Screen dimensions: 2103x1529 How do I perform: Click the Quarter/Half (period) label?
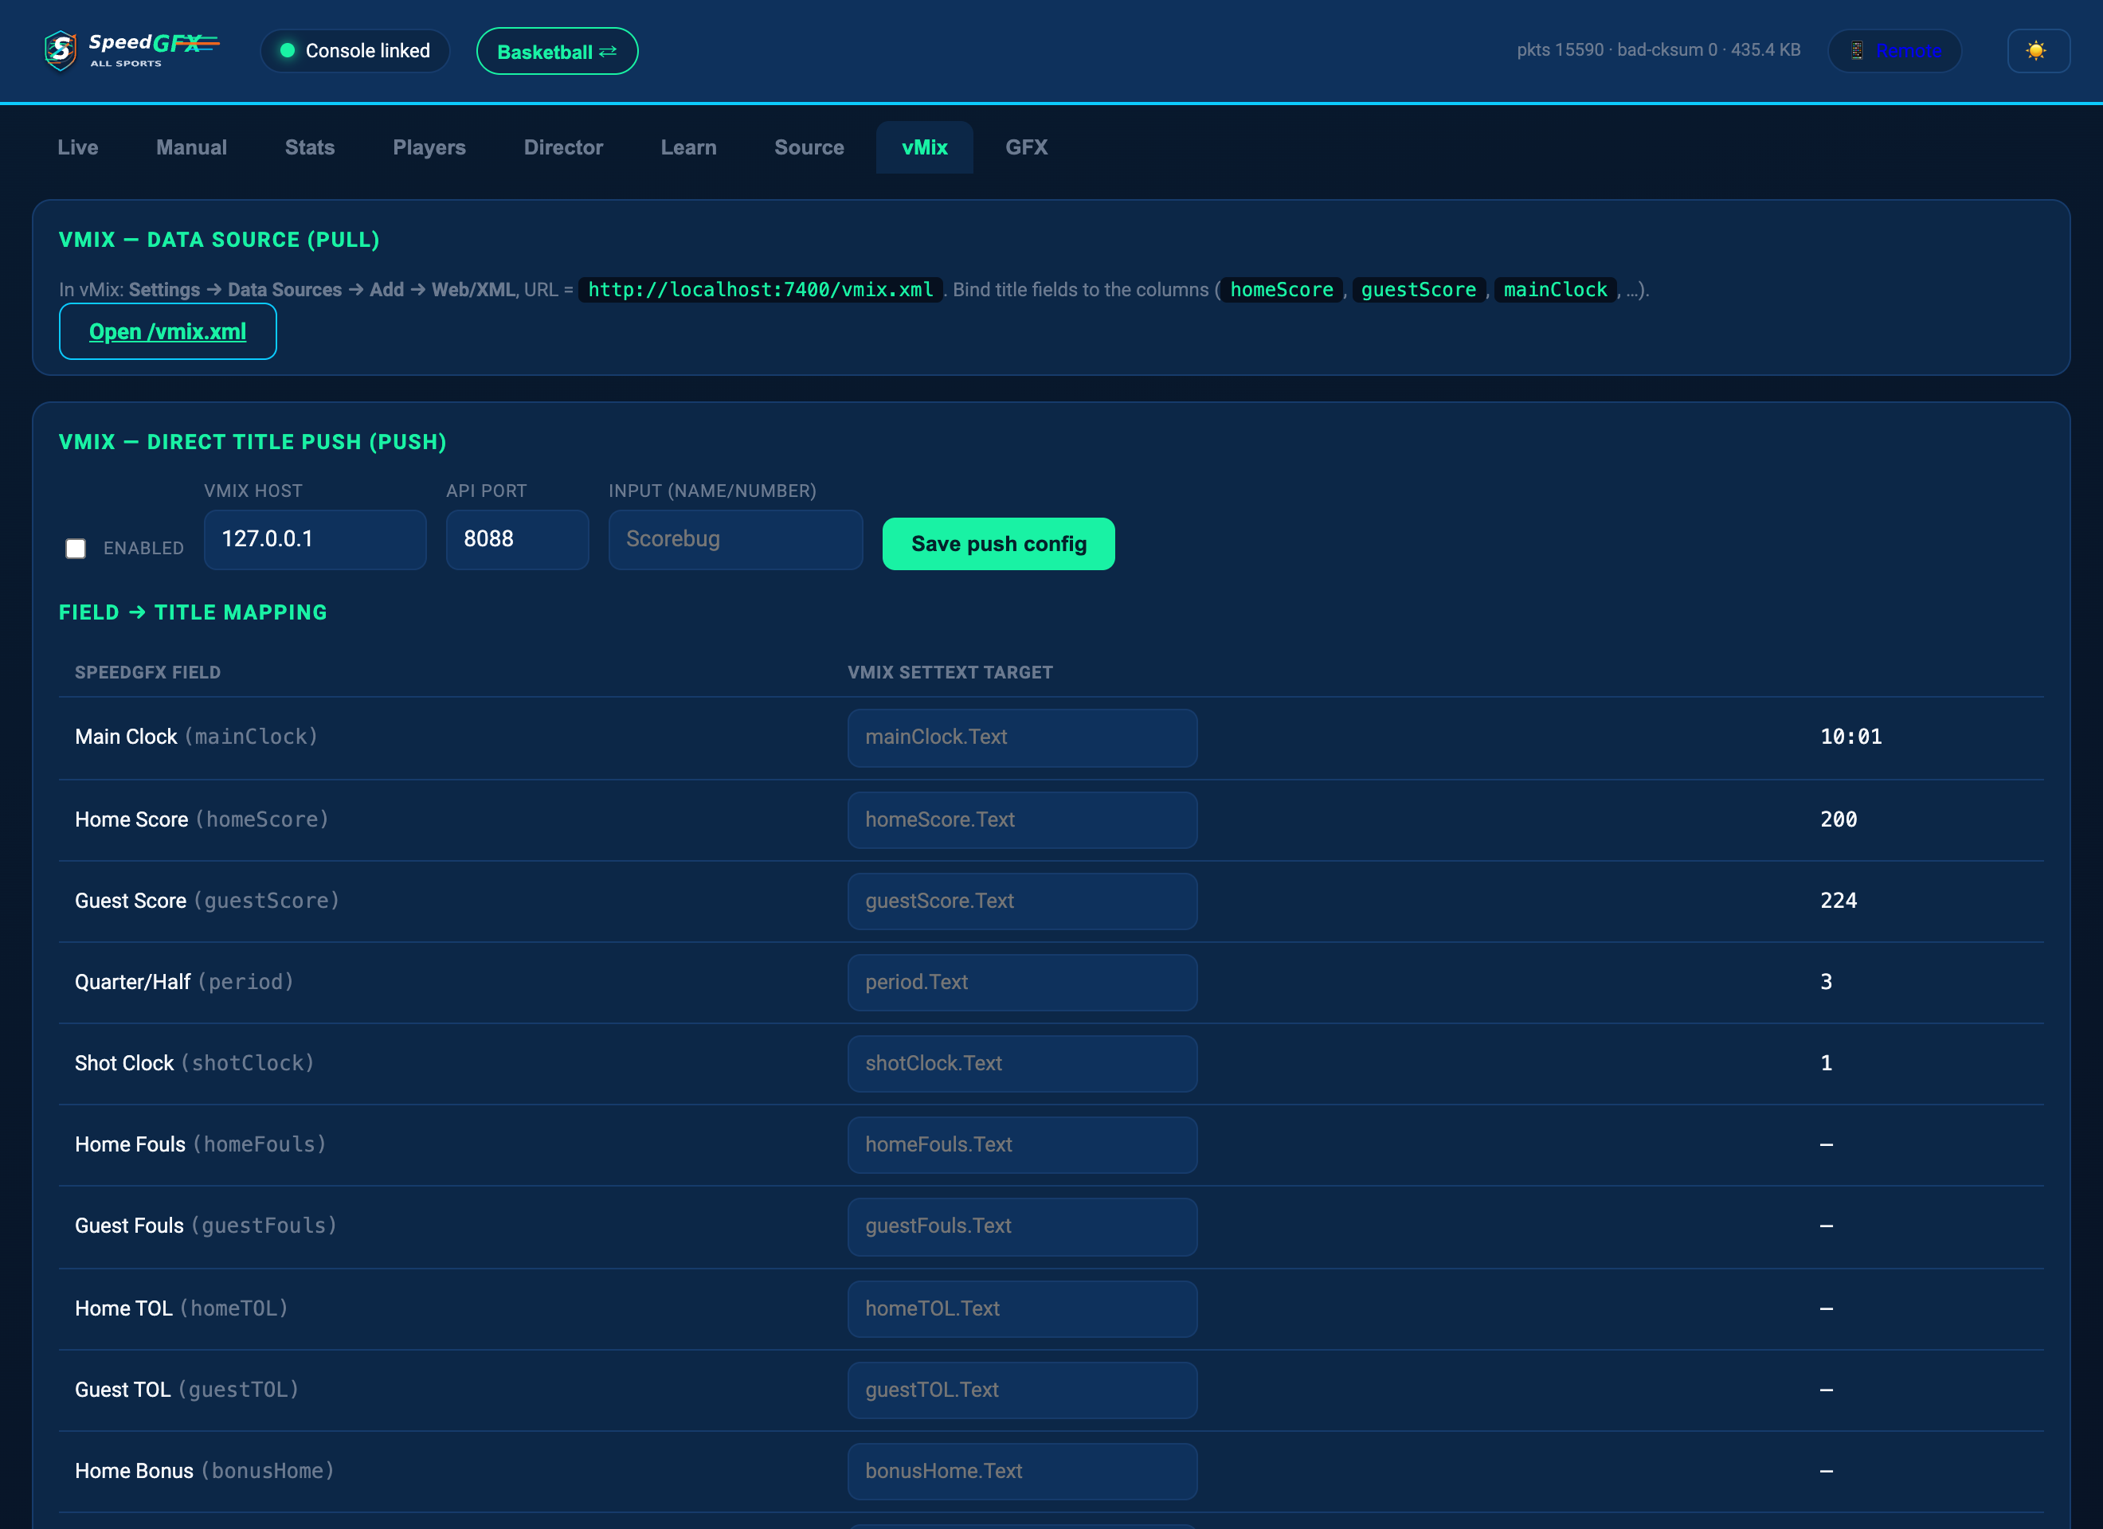tap(185, 982)
